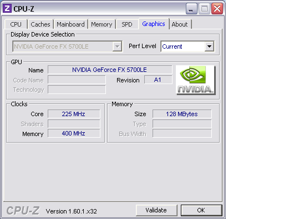Click the empty Shaders clock field

[x=74, y=124]
